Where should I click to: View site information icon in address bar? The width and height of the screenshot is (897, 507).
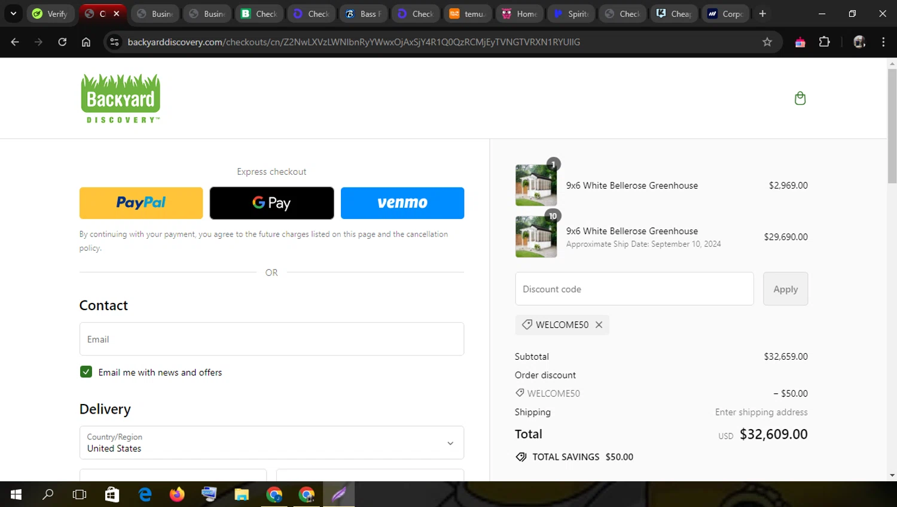click(x=115, y=42)
